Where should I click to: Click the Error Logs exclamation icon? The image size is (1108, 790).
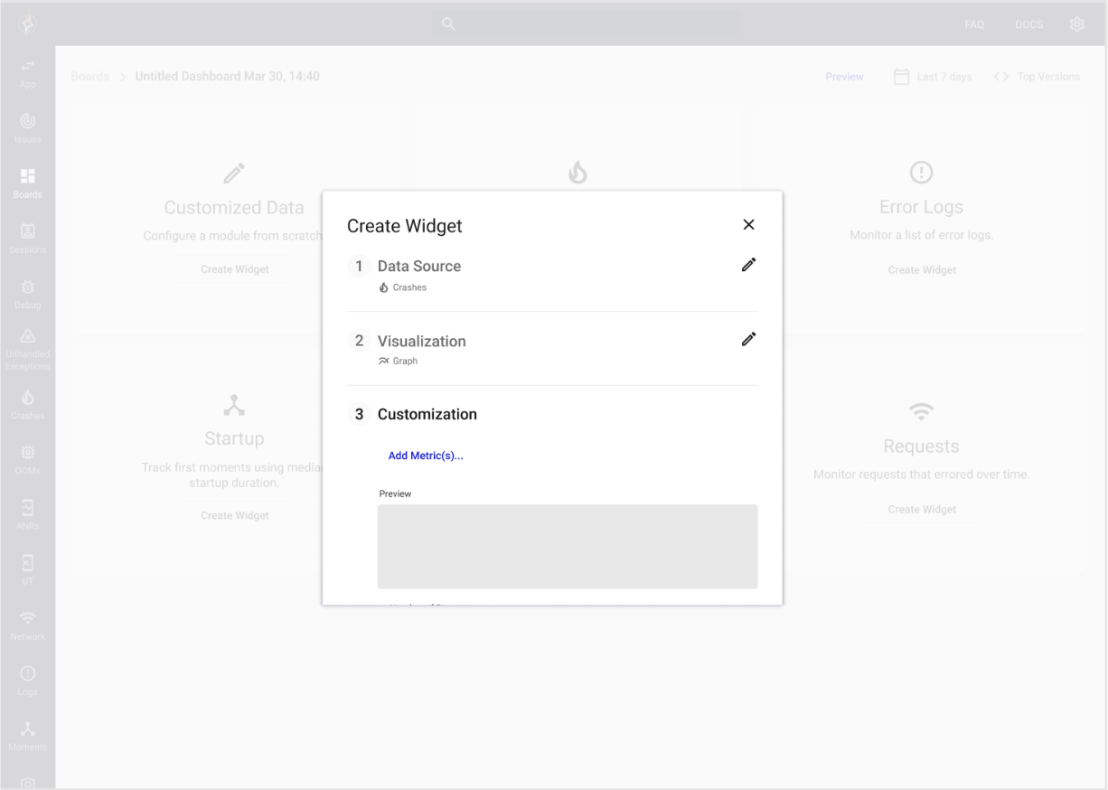click(x=921, y=172)
